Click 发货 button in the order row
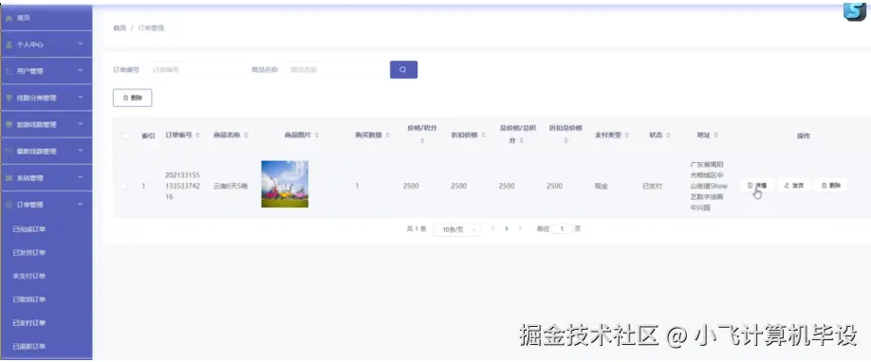The height and width of the screenshot is (362, 871). point(794,186)
